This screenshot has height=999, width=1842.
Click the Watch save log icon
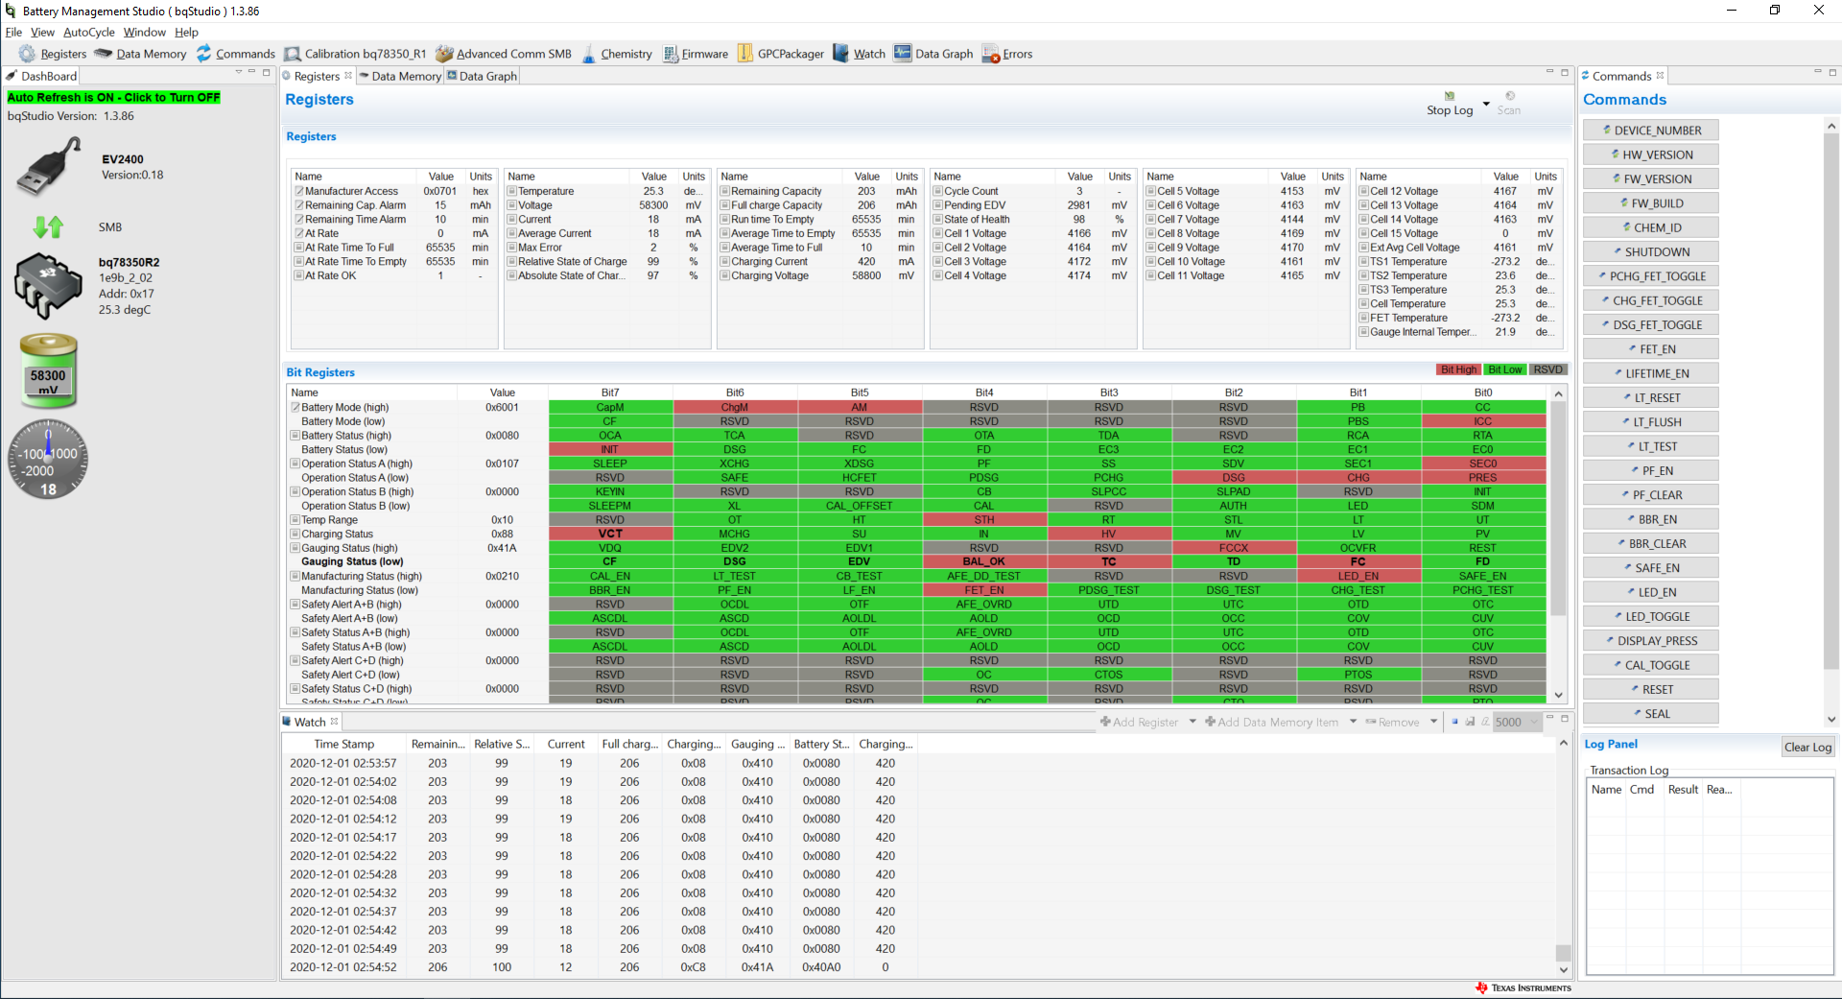click(x=1470, y=722)
